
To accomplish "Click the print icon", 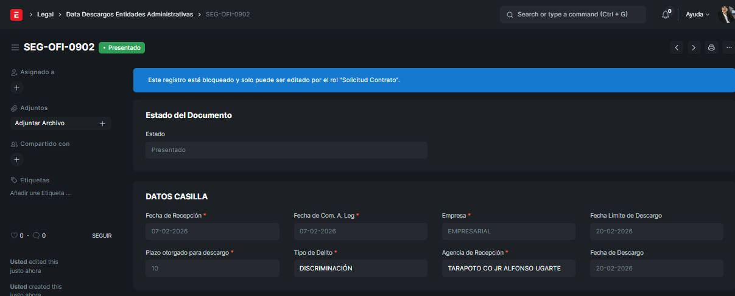I will [x=711, y=47].
